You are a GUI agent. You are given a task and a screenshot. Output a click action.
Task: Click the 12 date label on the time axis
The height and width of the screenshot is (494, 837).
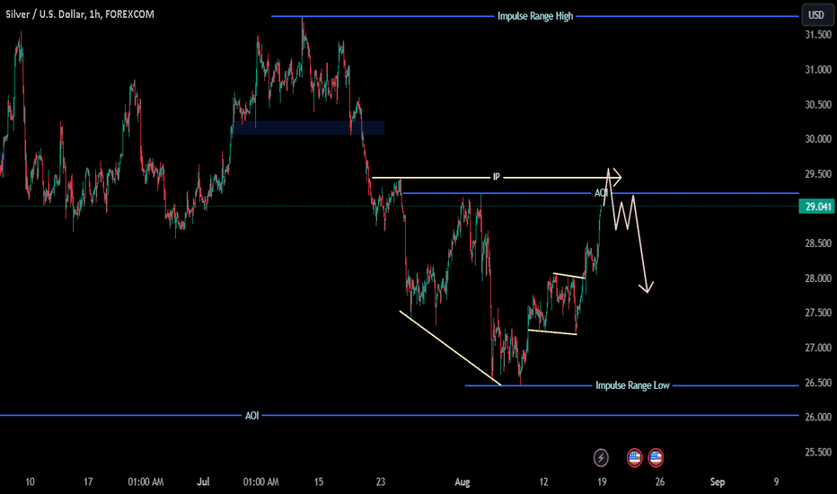543,481
